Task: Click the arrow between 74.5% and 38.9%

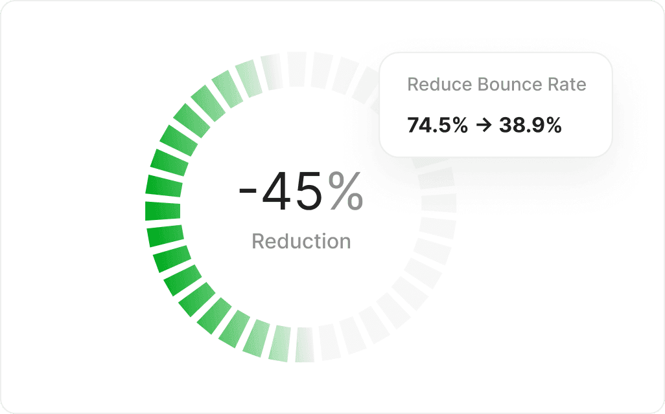Action: click(484, 125)
